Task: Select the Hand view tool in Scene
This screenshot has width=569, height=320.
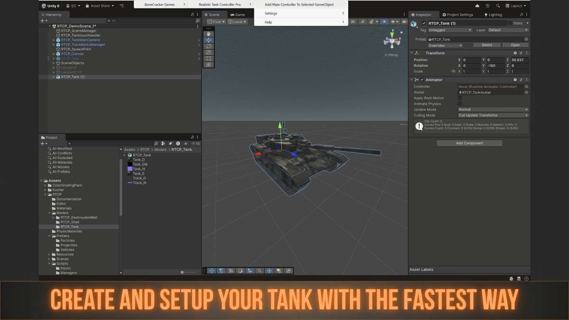Action: [x=209, y=34]
